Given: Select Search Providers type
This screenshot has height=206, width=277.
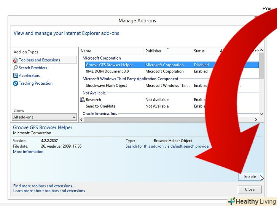Looking at the screenshot, I should tap(33, 68).
